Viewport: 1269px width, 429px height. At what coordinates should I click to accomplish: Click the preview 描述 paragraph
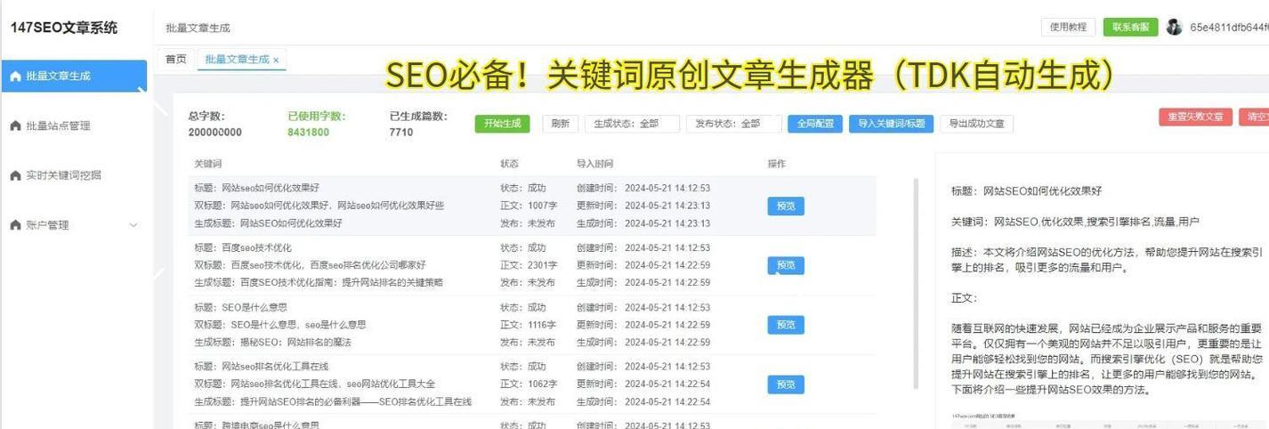point(1106,260)
